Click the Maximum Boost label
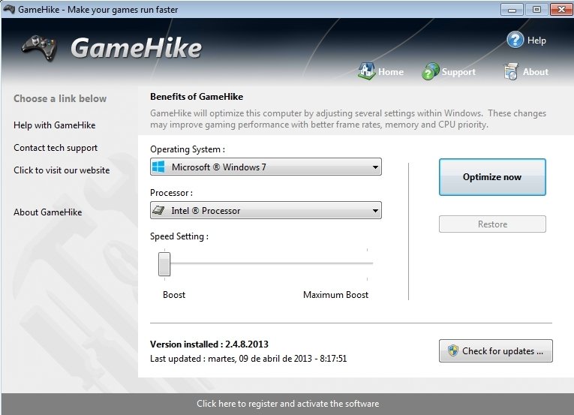574x415 pixels. coord(335,295)
